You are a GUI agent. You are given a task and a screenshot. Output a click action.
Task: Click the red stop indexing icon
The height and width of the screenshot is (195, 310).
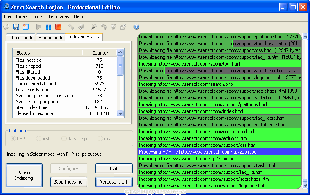click(x=58, y=27)
